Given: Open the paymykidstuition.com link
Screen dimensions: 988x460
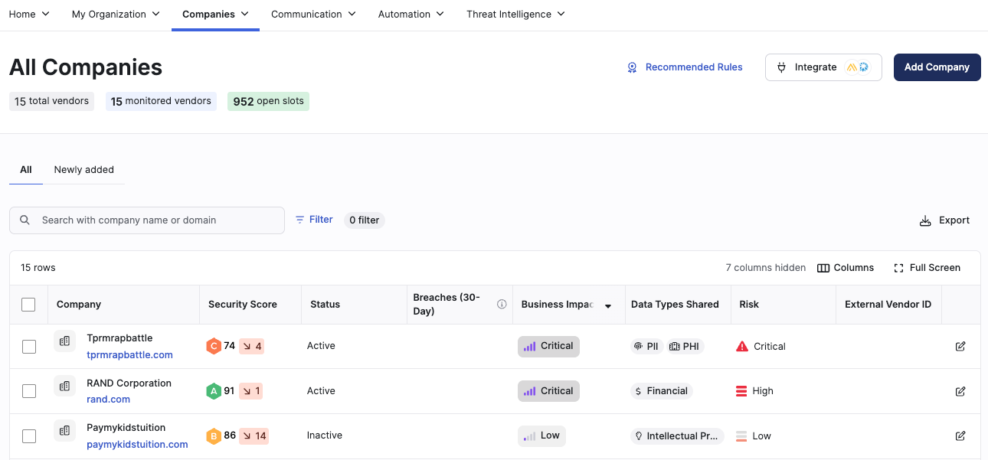Looking at the screenshot, I should [137, 445].
